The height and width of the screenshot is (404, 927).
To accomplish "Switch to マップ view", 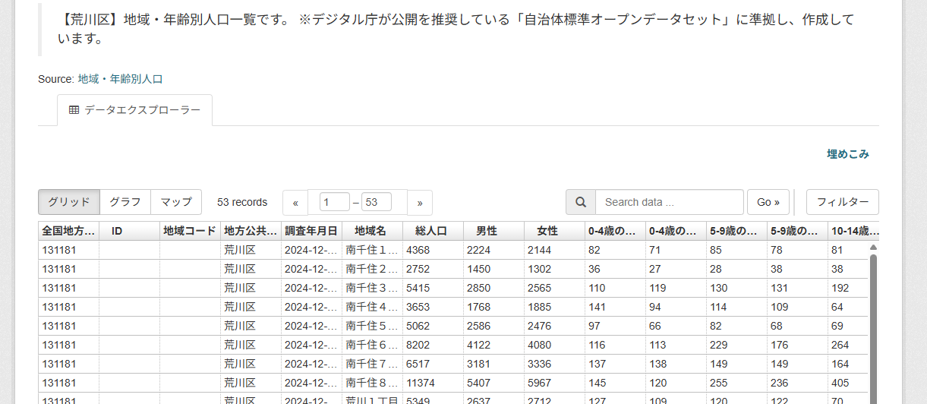I will click(176, 202).
